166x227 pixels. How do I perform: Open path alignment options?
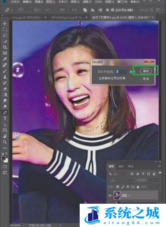[93, 10]
